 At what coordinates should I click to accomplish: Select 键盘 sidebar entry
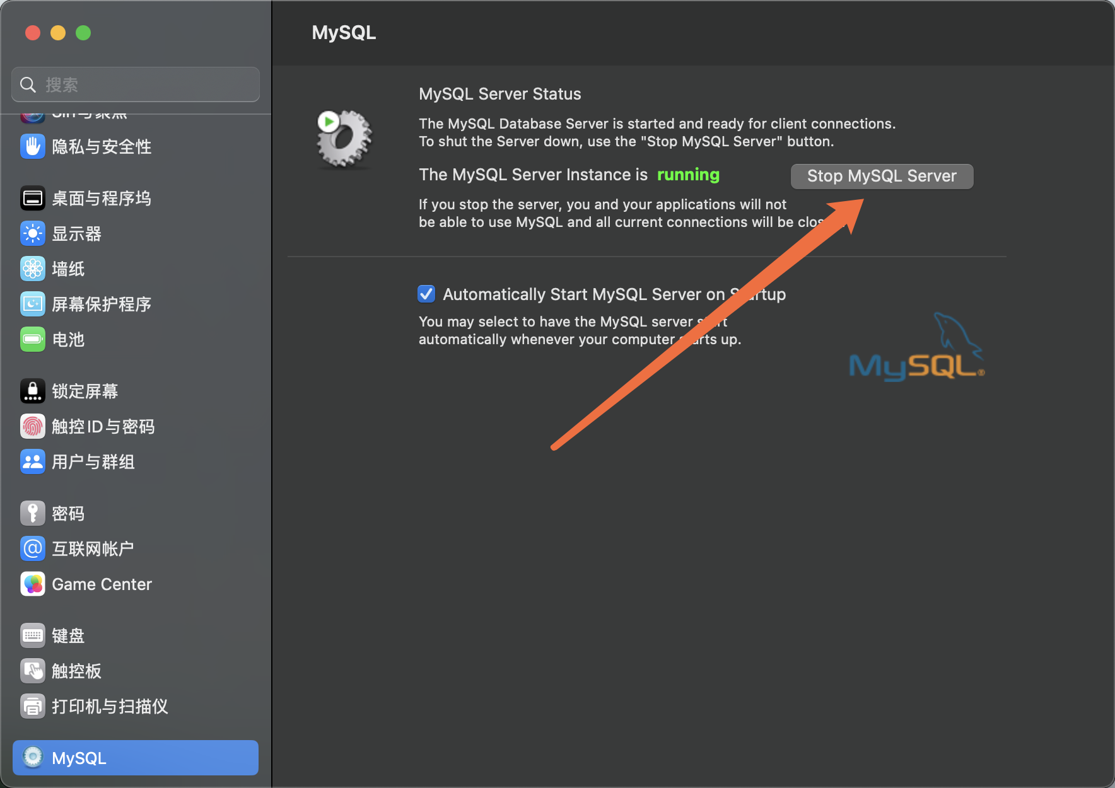(68, 636)
